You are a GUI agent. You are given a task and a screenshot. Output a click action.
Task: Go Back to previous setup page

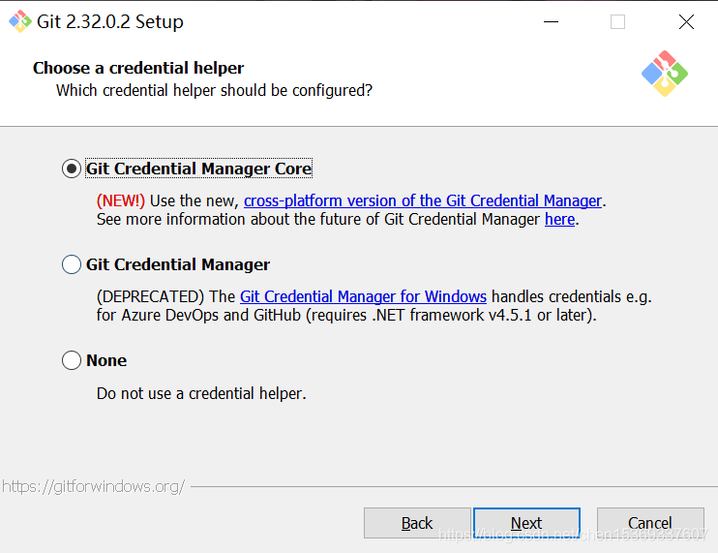(417, 523)
